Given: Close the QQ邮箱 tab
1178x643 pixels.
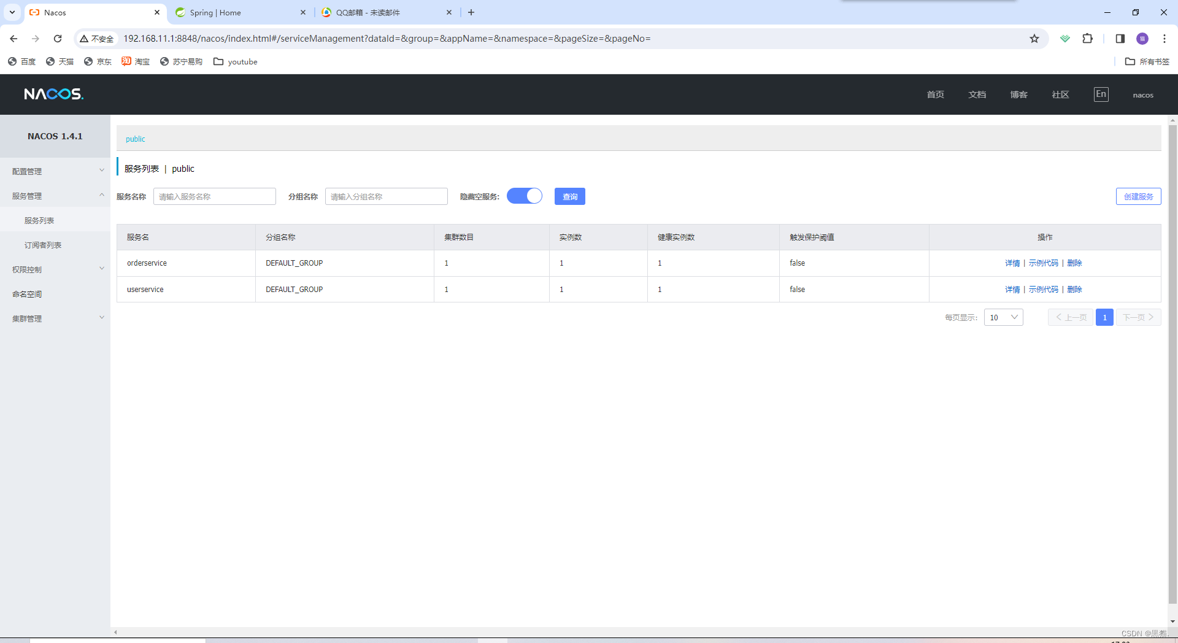Looking at the screenshot, I should (449, 12).
